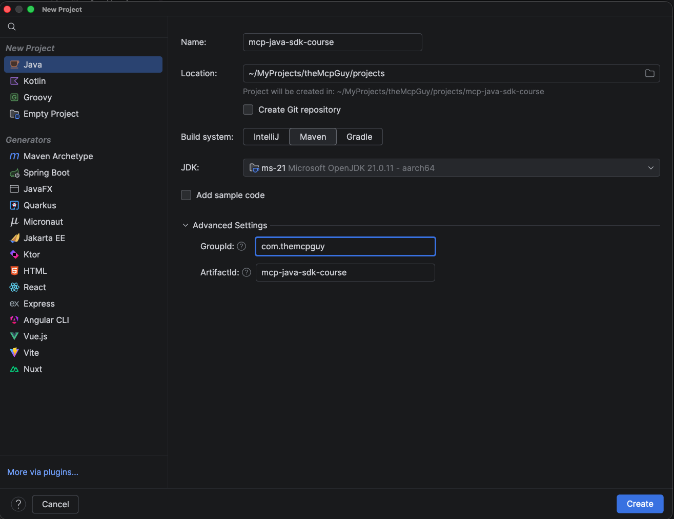
Task: Click the Vite logo icon
Action: tap(14, 353)
